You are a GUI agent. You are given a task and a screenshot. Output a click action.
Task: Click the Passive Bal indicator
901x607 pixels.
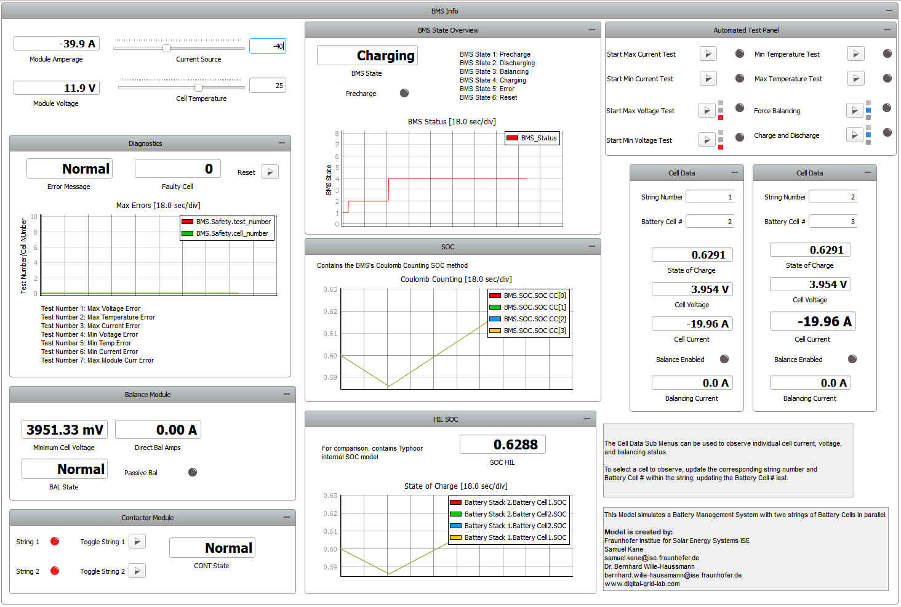[x=193, y=473]
